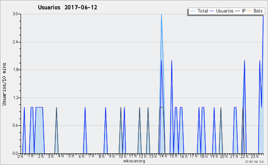Click the y-axis label 'Usuarios/10 mins'

(4, 84)
